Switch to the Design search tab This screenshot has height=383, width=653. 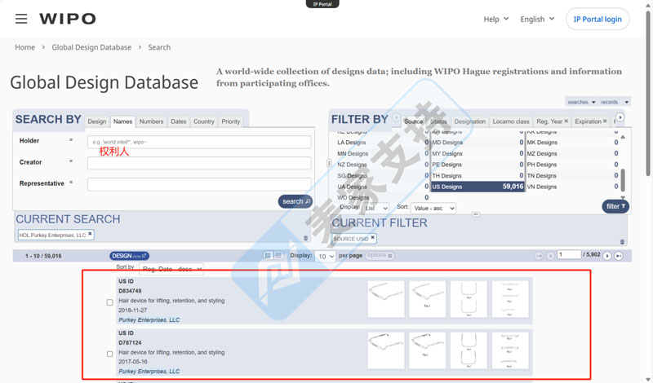(x=97, y=121)
